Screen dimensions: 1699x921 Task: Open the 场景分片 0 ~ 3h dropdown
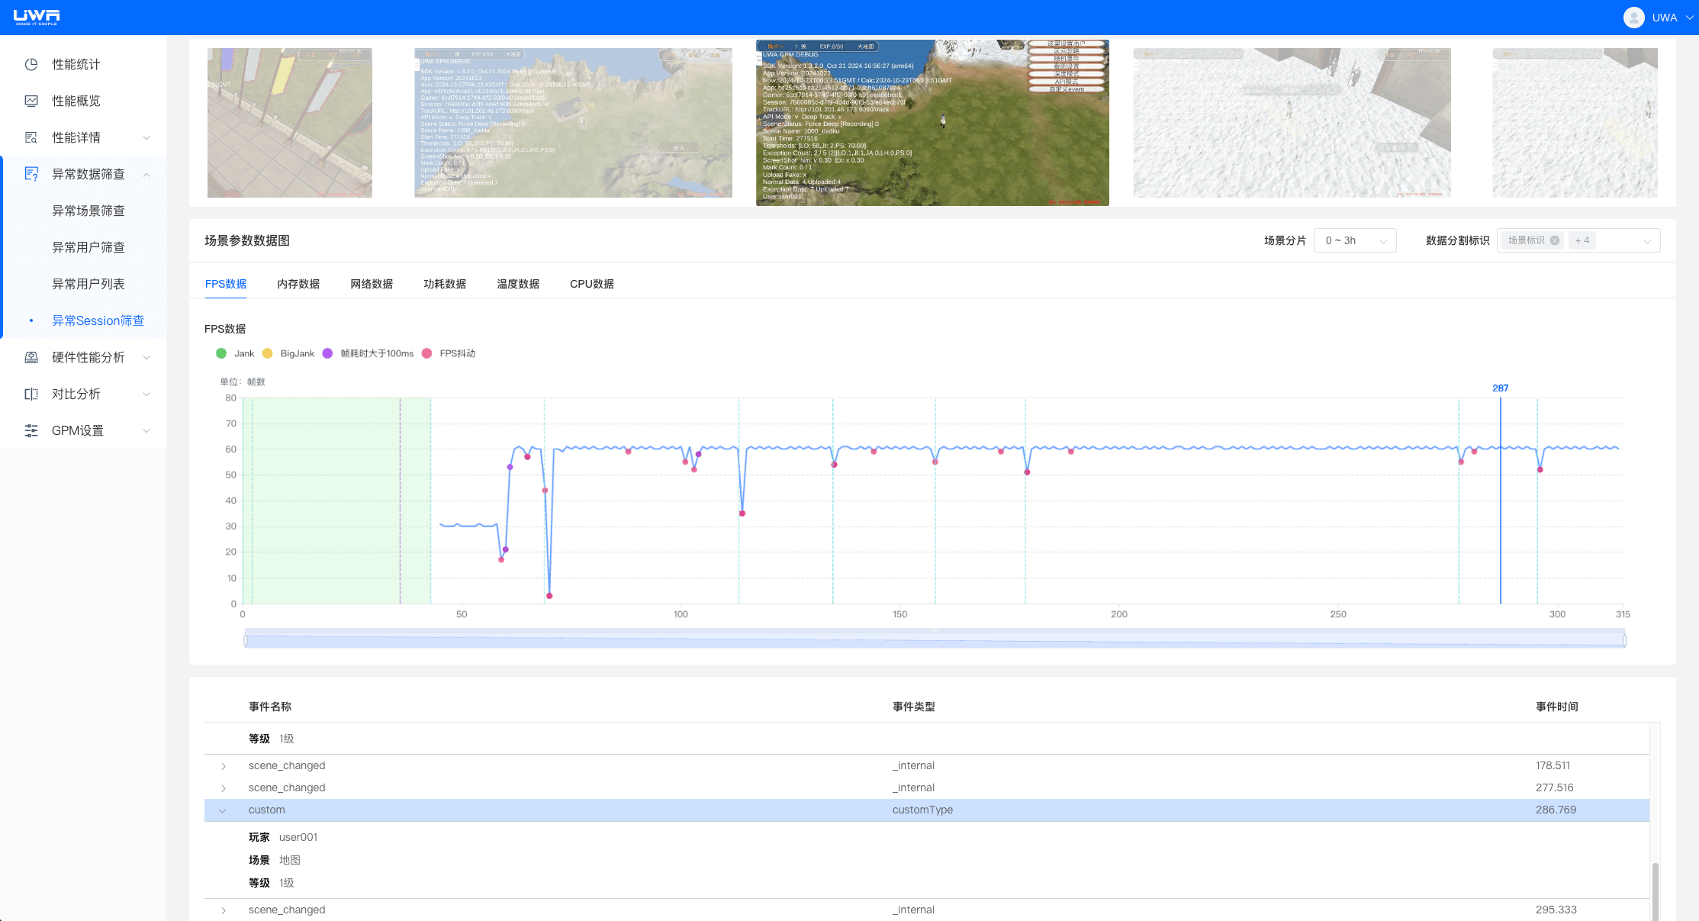pos(1355,240)
